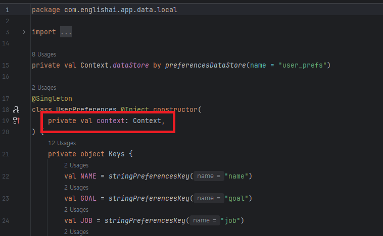Expand the folded import block
This screenshot has width=383, height=236.
(x=24, y=32)
